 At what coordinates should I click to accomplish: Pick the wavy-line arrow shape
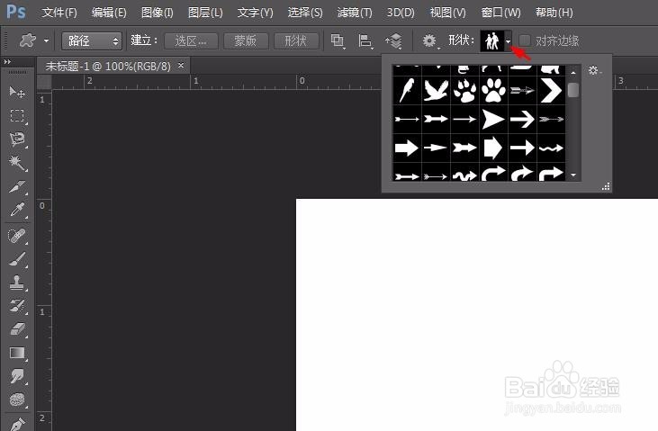point(551,148)
